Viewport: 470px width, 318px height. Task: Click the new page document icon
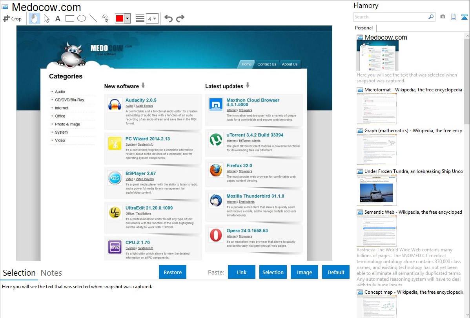coord(454,17)
